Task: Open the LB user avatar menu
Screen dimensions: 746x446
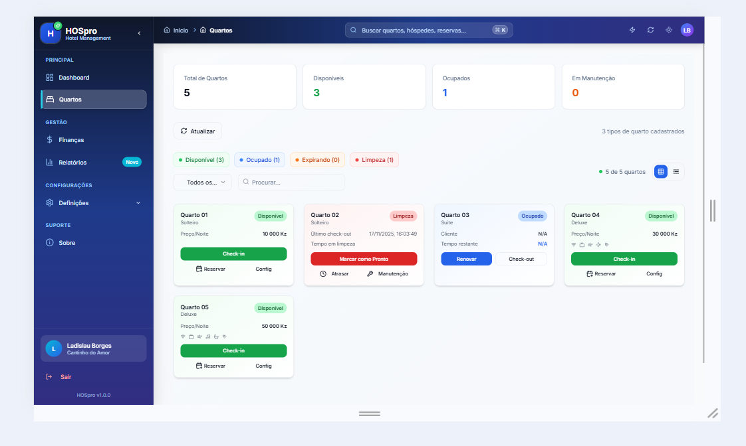Action: (687, 30)
